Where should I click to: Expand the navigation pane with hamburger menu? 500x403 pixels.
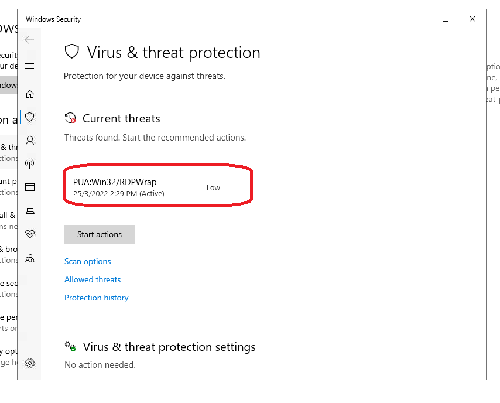tap(29, 66)
